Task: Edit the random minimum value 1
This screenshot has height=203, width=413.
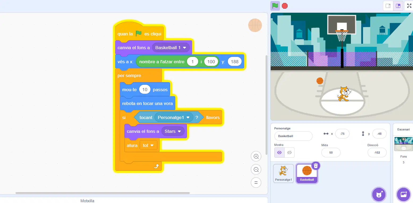Action: click(x=193, y=62)
